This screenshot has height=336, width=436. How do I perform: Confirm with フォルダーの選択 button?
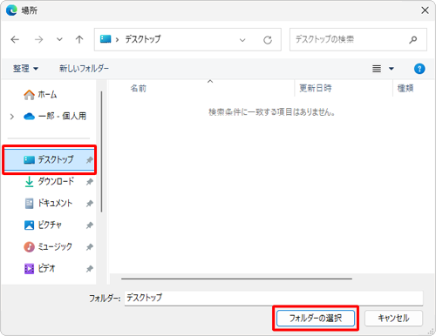[x=316, y=319]
